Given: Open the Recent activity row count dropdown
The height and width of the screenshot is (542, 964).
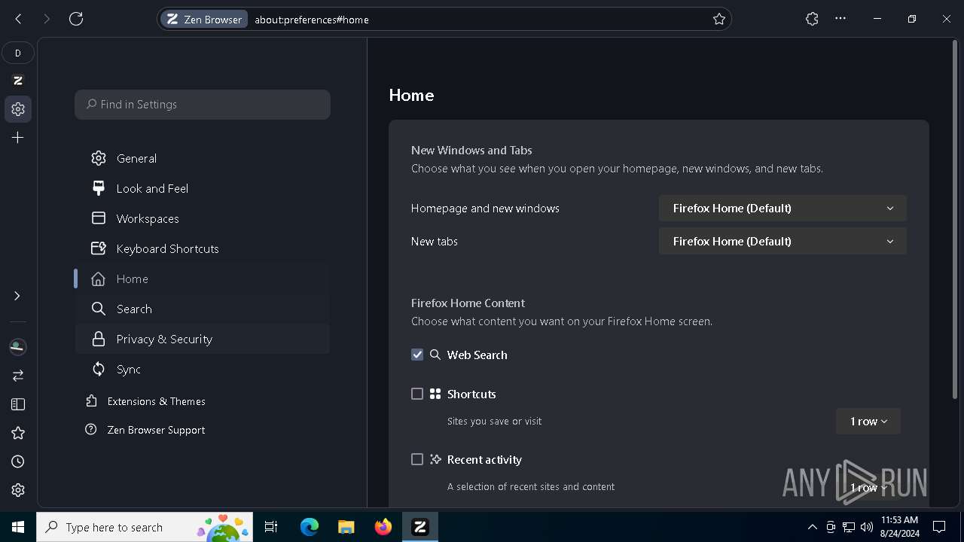Looking at the screenshot, I should pos(868,487).
